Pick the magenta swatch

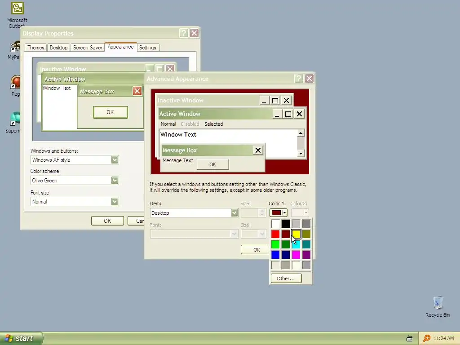tap(296, 255)
